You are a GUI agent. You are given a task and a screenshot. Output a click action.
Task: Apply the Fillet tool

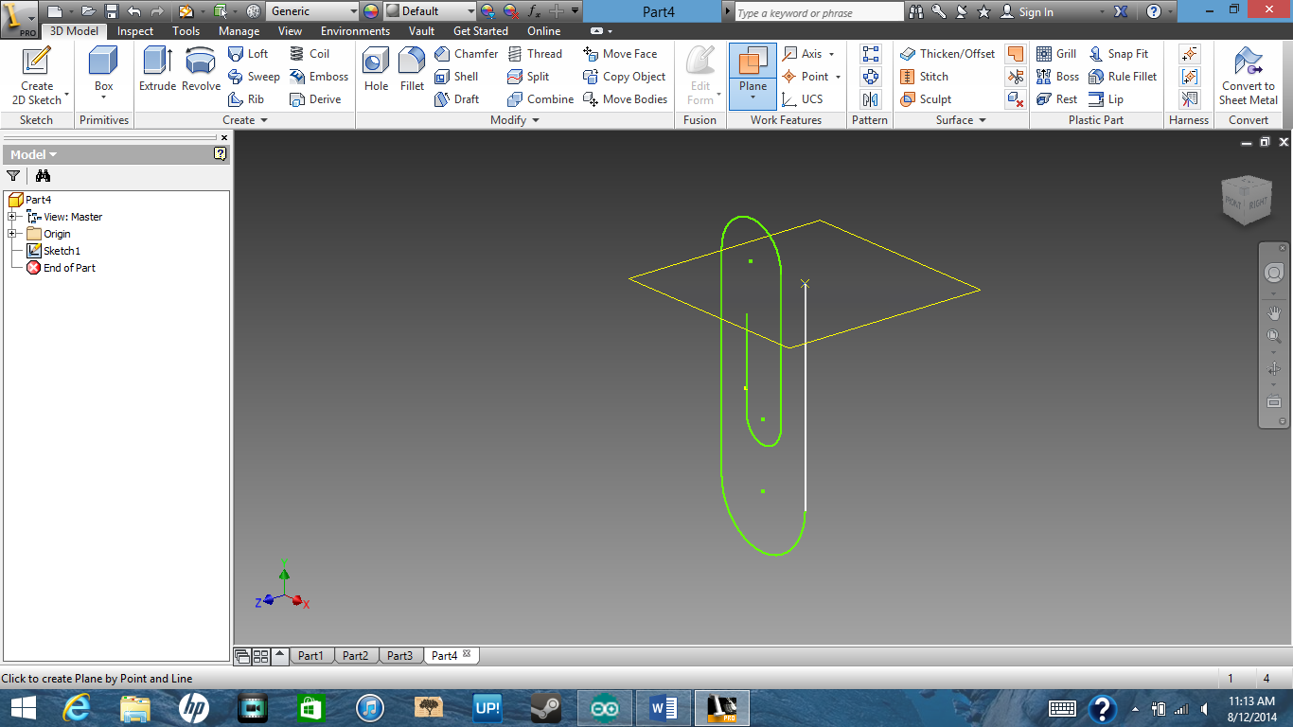tap(412, 70)
